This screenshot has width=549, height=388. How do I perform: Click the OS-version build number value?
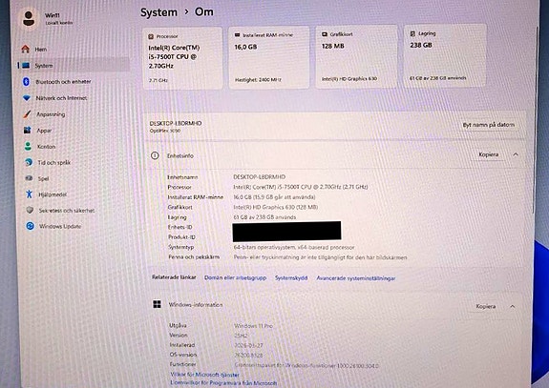pos(248,356)
